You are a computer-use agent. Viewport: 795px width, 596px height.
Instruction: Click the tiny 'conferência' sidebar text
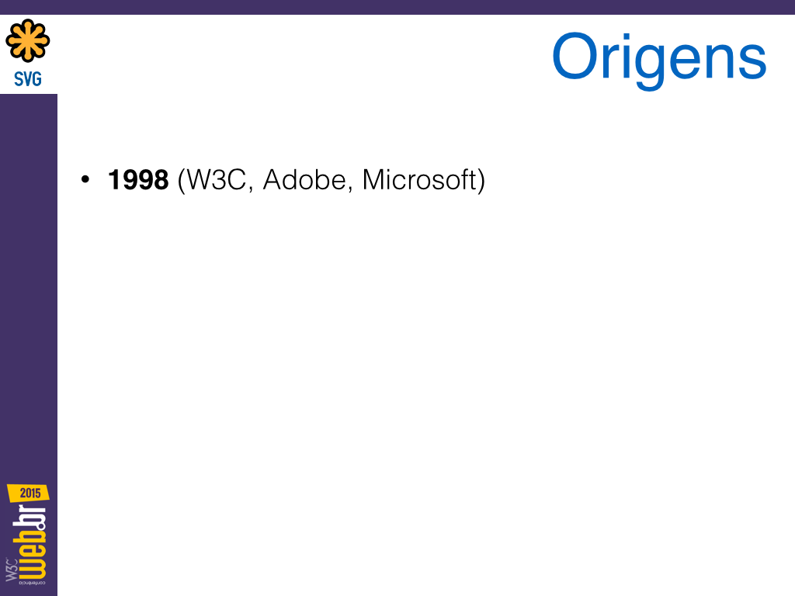[x=33, y=584]
